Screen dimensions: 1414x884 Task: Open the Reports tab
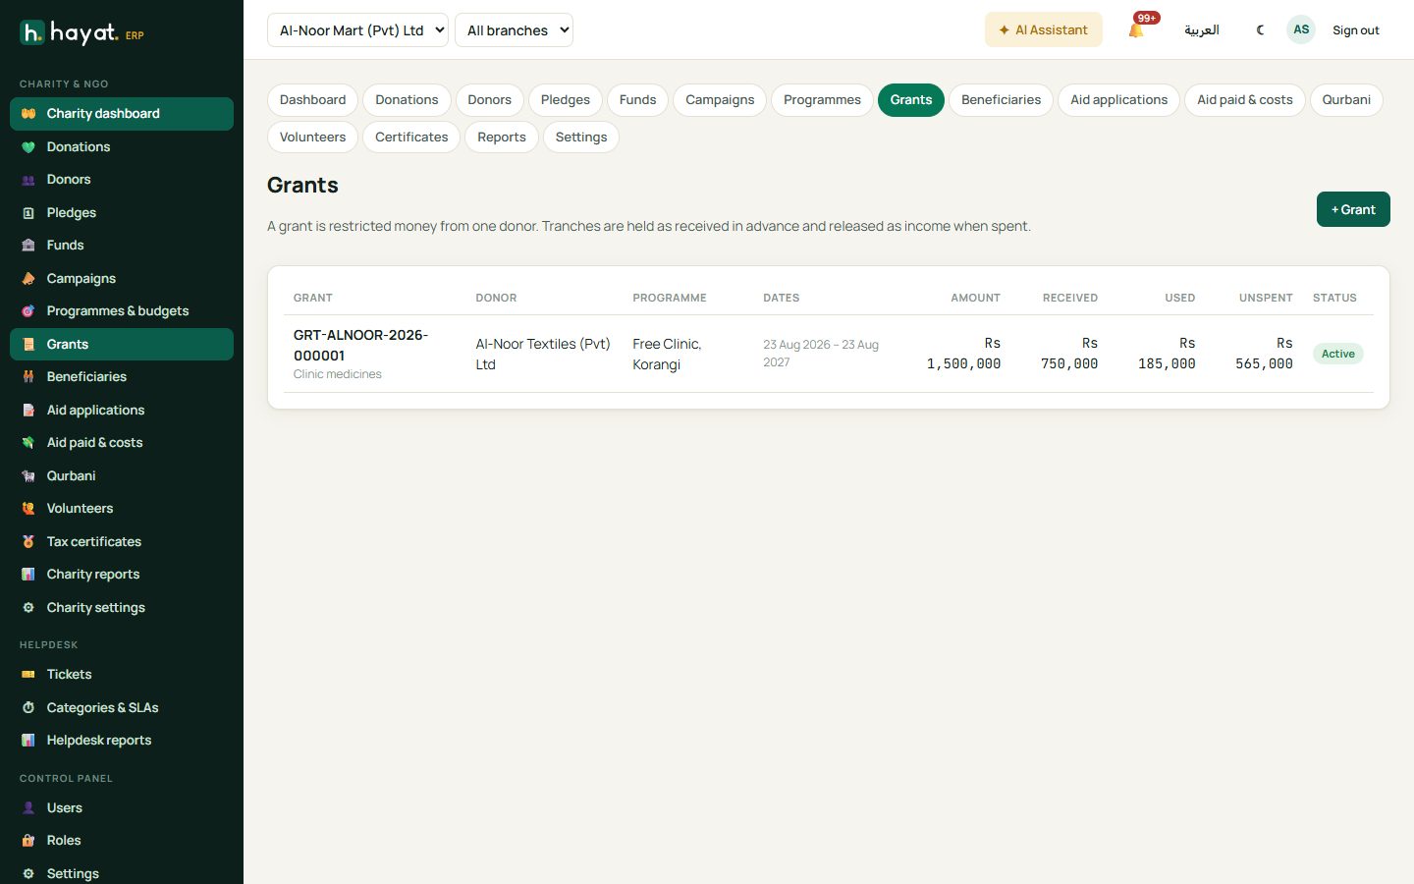click(x=502, y=138)
